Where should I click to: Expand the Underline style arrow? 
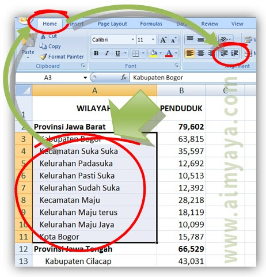[x=126, y=54]
